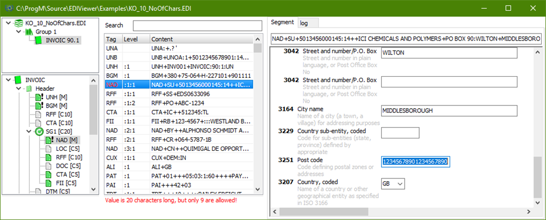Collapse the Group 1 node

19,32
